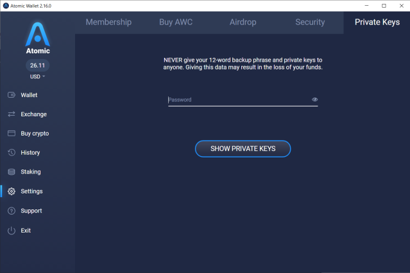Click the question mark icon beside Support
Image resolution: width=410 pixels, height=273 pixels.
[12, 211]
